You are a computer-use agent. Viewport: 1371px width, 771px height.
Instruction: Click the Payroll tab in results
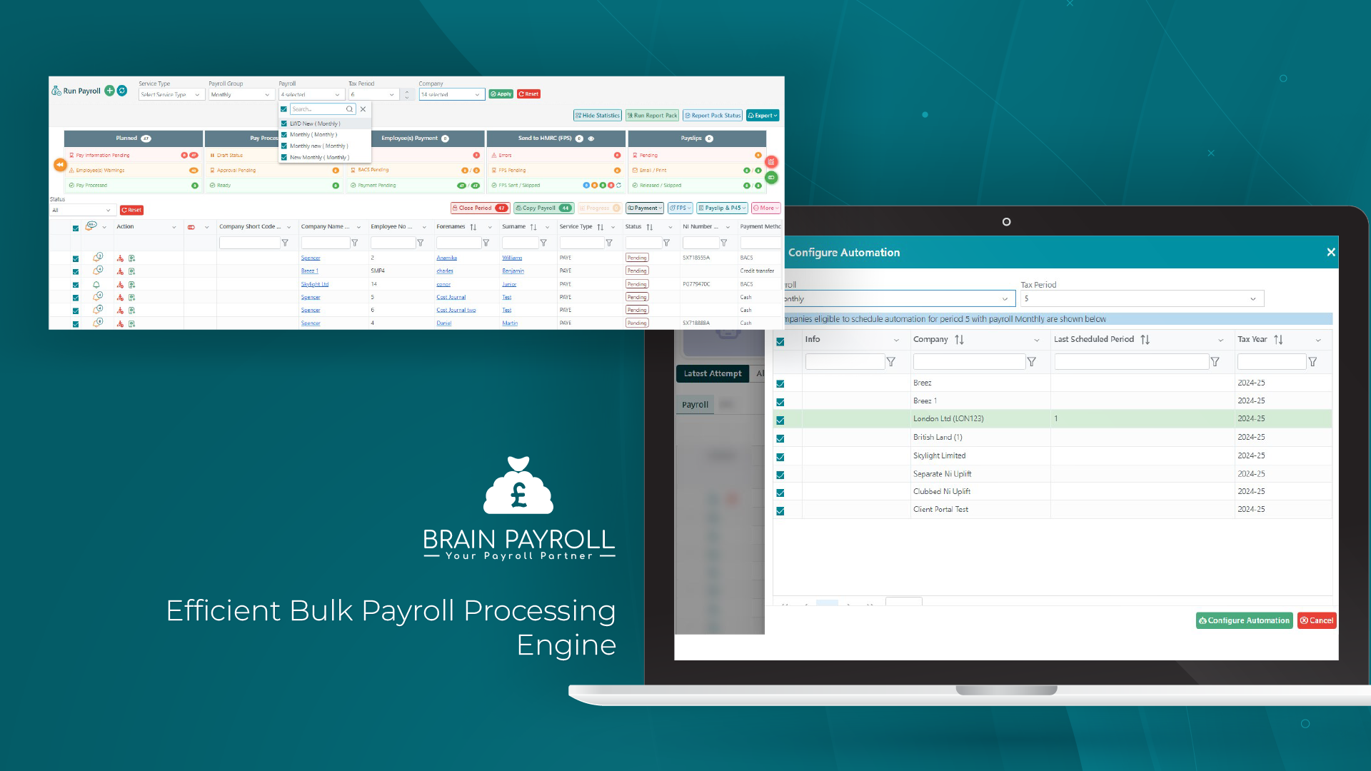[x=696, y=403]
